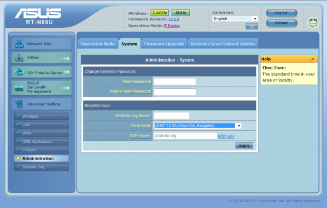Open System Log in sidebar
327x208 pixels.
point(41,167)
